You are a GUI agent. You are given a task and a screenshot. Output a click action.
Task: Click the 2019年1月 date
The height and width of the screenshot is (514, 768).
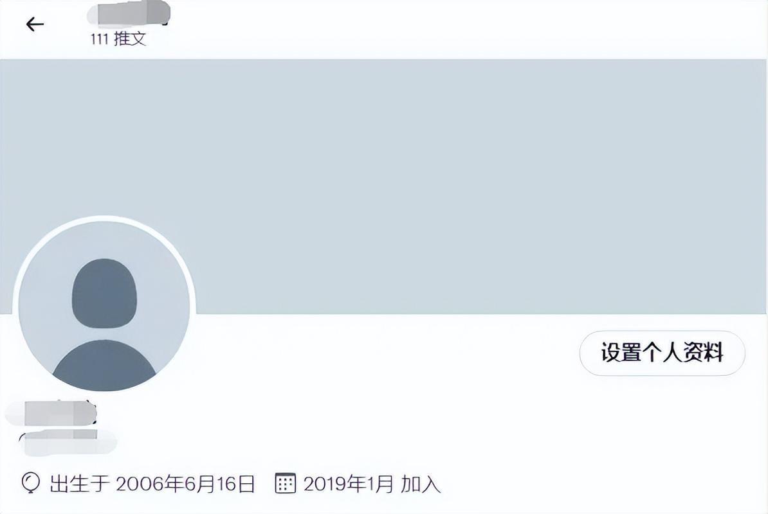348,484
